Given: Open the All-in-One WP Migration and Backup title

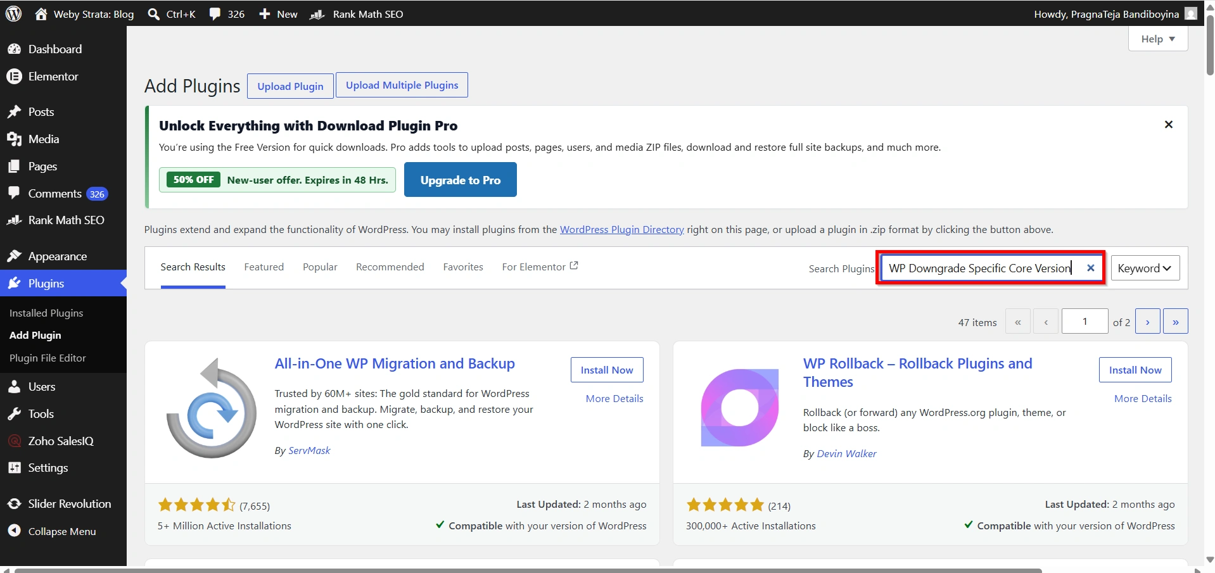Looking at the screenshot, I should point(395,364).
